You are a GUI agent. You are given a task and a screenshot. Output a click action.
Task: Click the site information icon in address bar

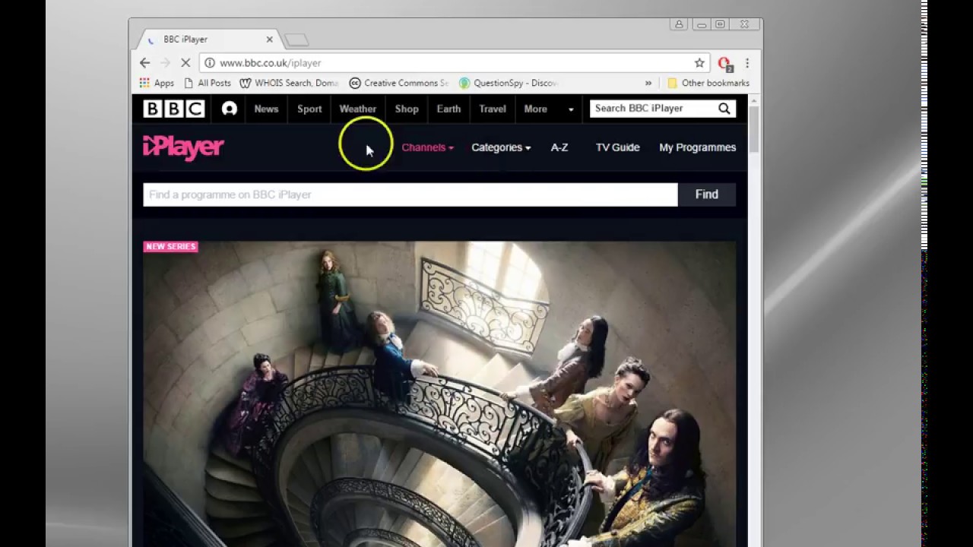click(x=210, y=63)
